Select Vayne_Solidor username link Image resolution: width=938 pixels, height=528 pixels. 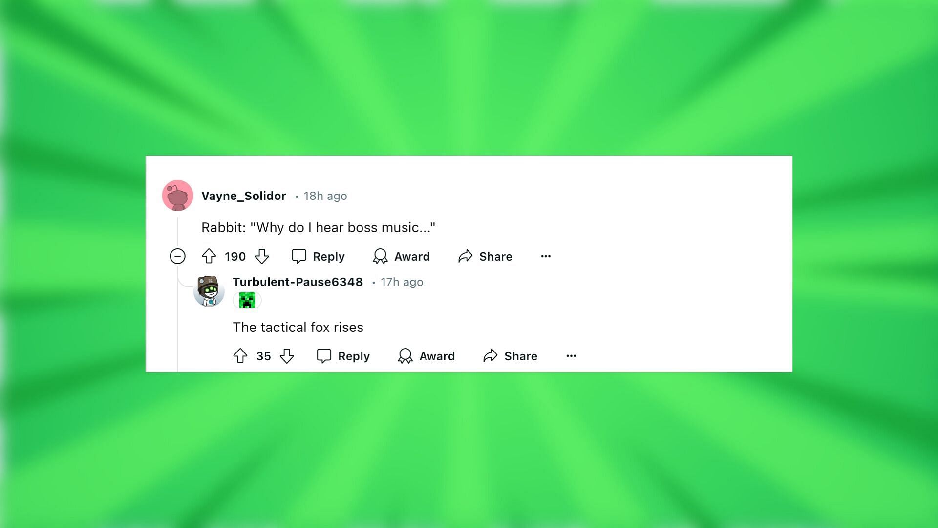click(243, 196)
